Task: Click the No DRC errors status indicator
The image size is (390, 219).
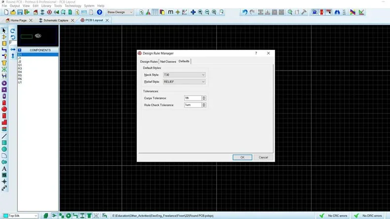Action: point(369,216)
